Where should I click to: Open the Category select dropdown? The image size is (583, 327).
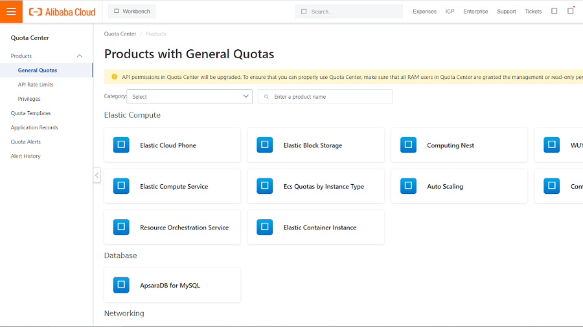(189, 96)
